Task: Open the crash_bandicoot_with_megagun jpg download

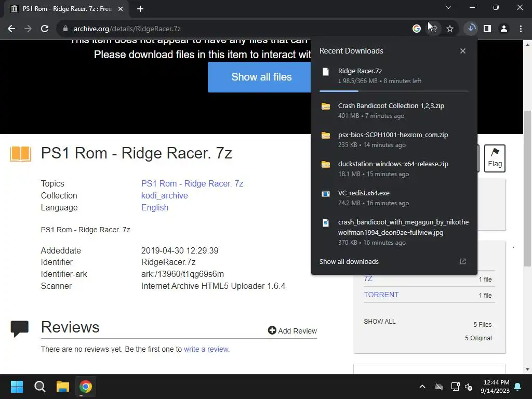Action: pyautogui.click(x=394, y=232)
